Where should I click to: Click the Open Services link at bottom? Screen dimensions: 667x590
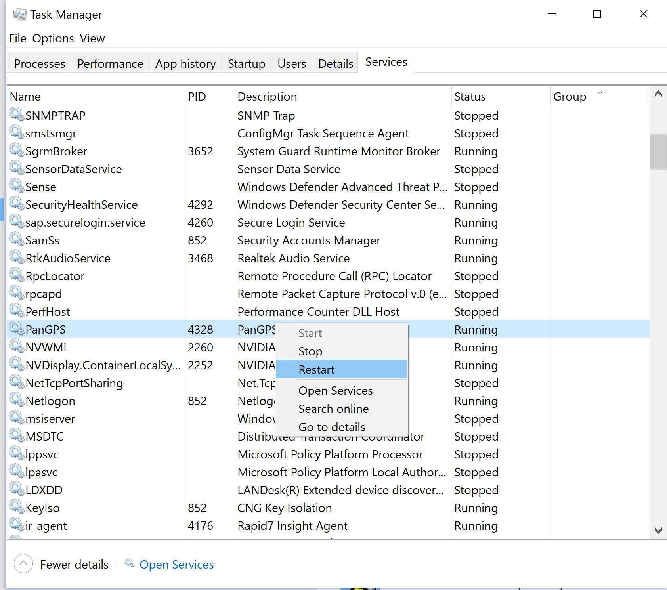[176, 564]
